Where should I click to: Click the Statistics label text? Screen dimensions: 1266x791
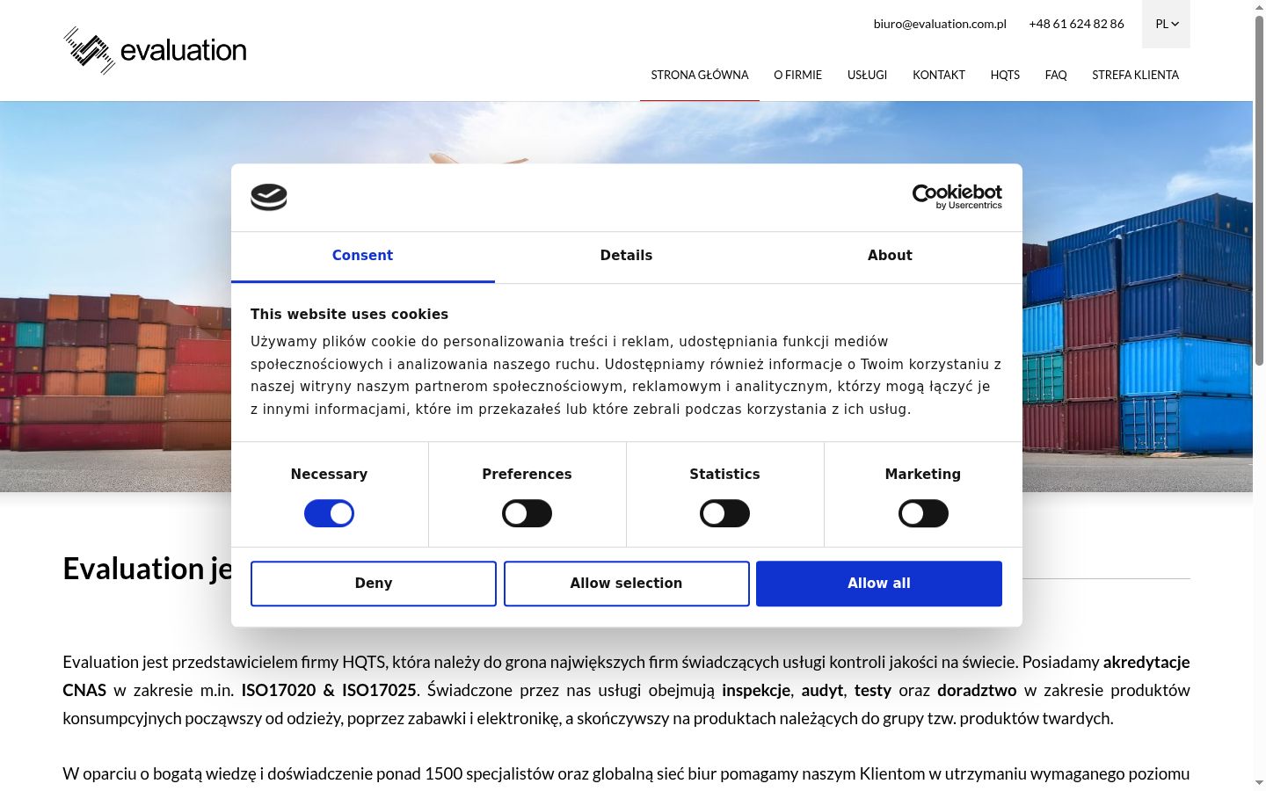click(x=724, y=475)
